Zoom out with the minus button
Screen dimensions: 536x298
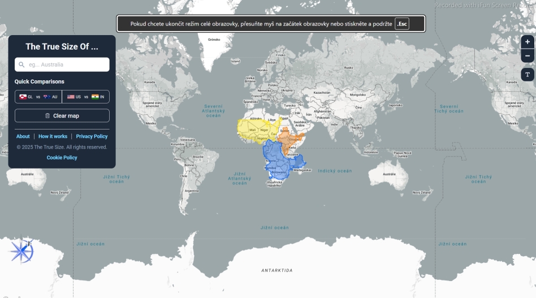pyautogui.click(x=527, y=56)
